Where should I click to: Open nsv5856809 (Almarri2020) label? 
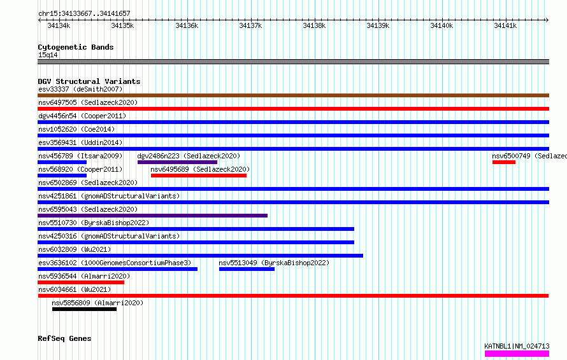pos(97,303)
